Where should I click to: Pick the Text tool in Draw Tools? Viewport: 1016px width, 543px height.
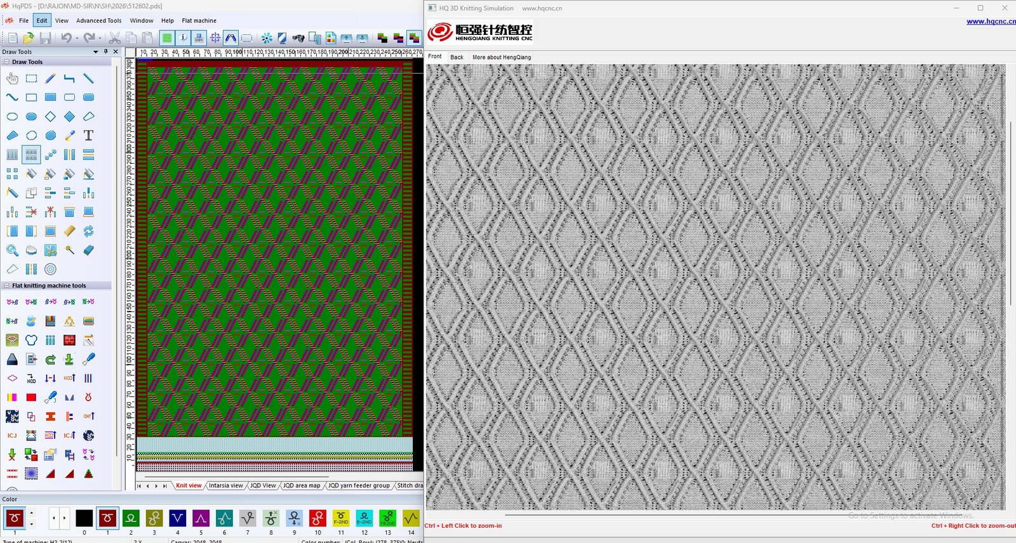coord(88,135)
